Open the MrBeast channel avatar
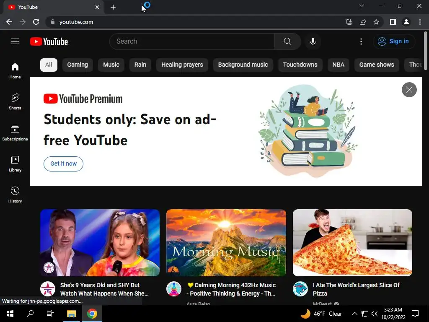Image resolution: width=429 pixels, height=322 pixels. (x=300, y=289)
